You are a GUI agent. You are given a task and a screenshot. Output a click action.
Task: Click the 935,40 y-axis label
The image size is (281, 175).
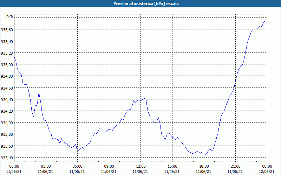pos(7,41)
